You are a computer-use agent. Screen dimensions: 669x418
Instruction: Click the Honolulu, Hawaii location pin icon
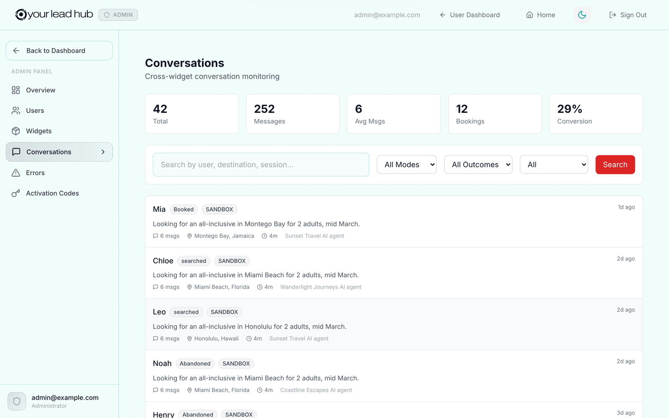click(189, 339)
